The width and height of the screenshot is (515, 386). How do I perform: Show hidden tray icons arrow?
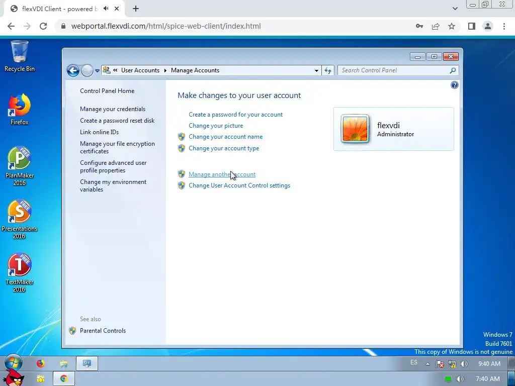(x=427, y=364)
